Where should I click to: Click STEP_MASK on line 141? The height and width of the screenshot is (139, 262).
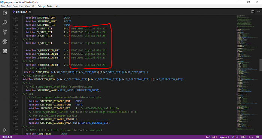coord(42,72)
